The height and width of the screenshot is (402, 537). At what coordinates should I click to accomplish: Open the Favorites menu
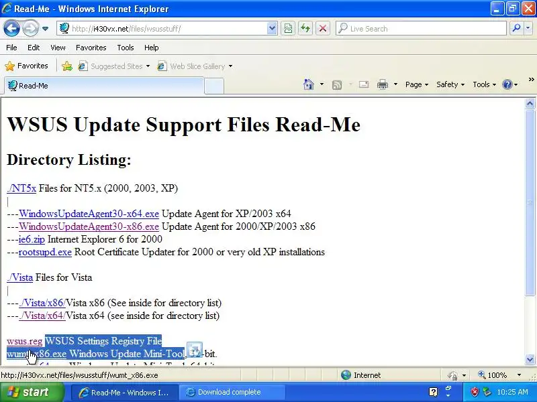tap(91, 48)
